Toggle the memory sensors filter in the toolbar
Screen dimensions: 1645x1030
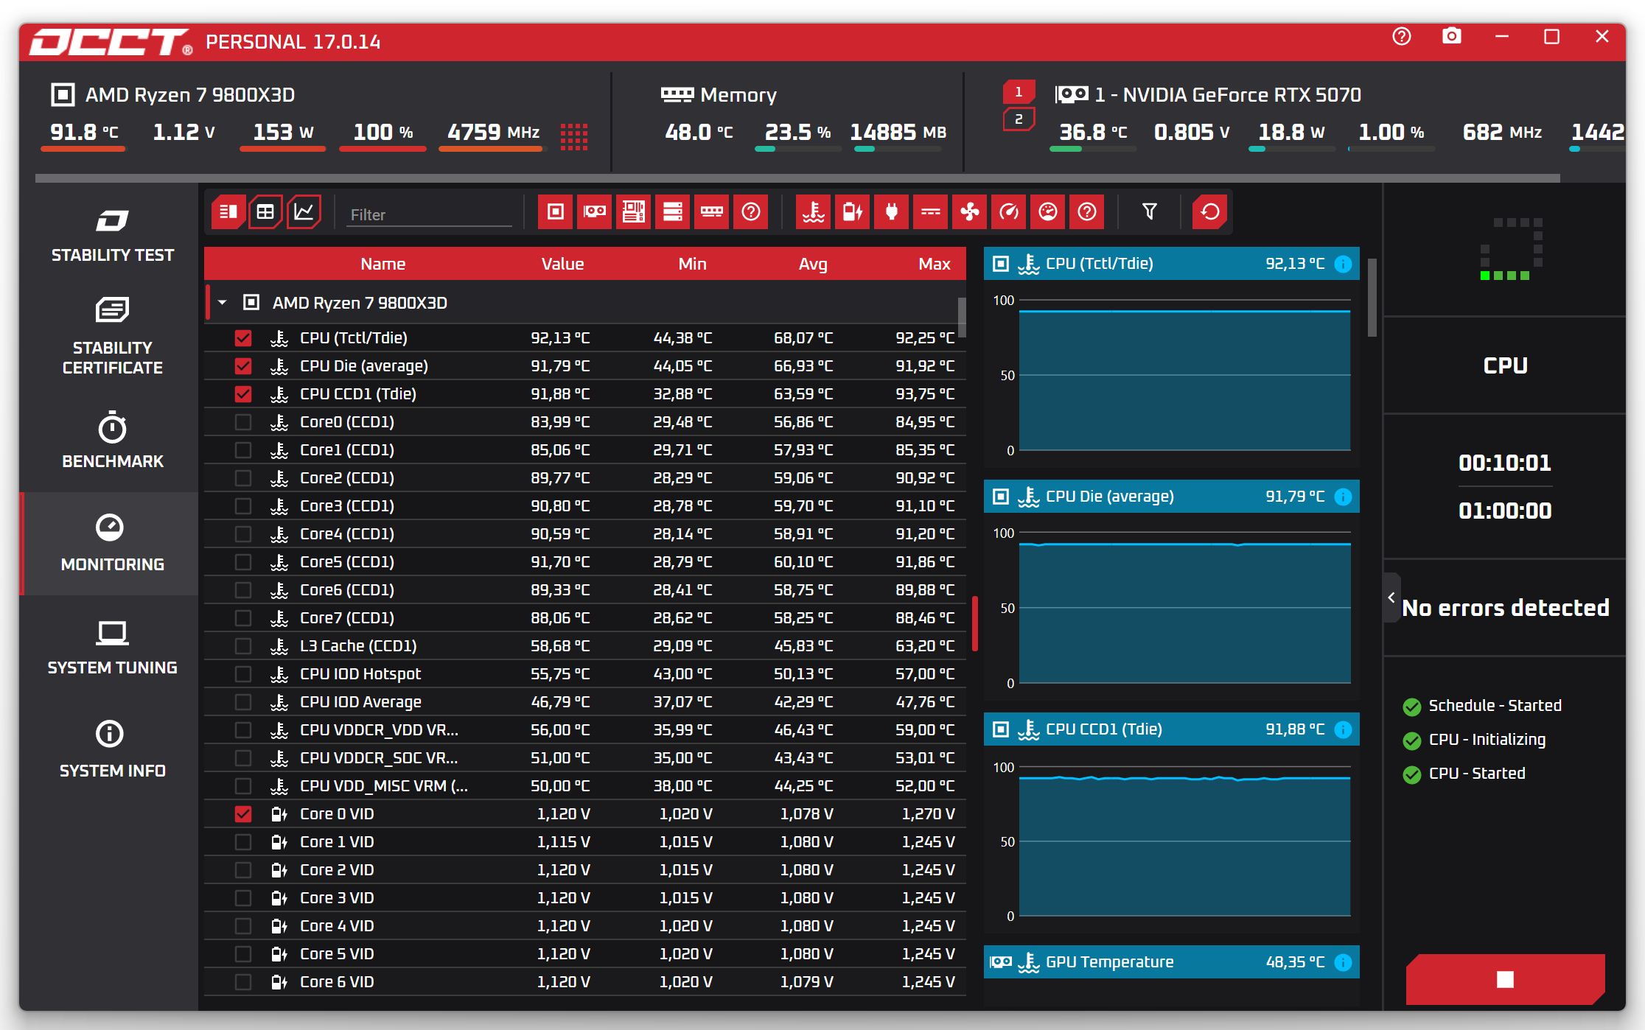[712, 212]
